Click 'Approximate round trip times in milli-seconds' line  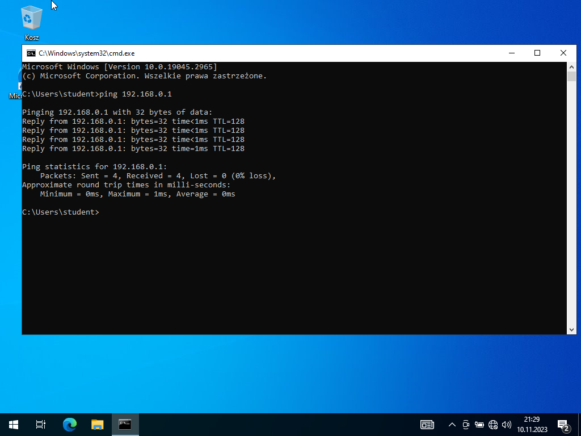pyautogui.click(x=126, y=185)
